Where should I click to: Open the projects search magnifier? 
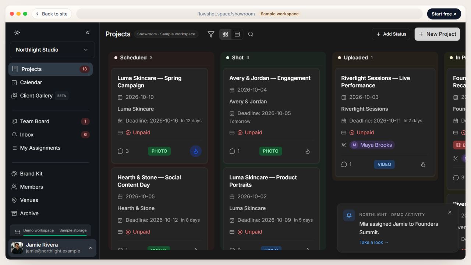tap(251, 34)
